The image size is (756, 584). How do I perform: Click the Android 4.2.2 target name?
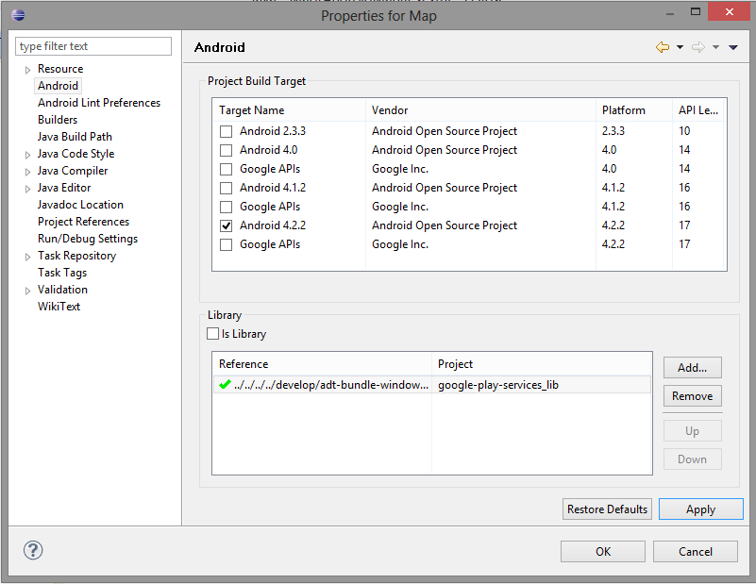[273, 225]
